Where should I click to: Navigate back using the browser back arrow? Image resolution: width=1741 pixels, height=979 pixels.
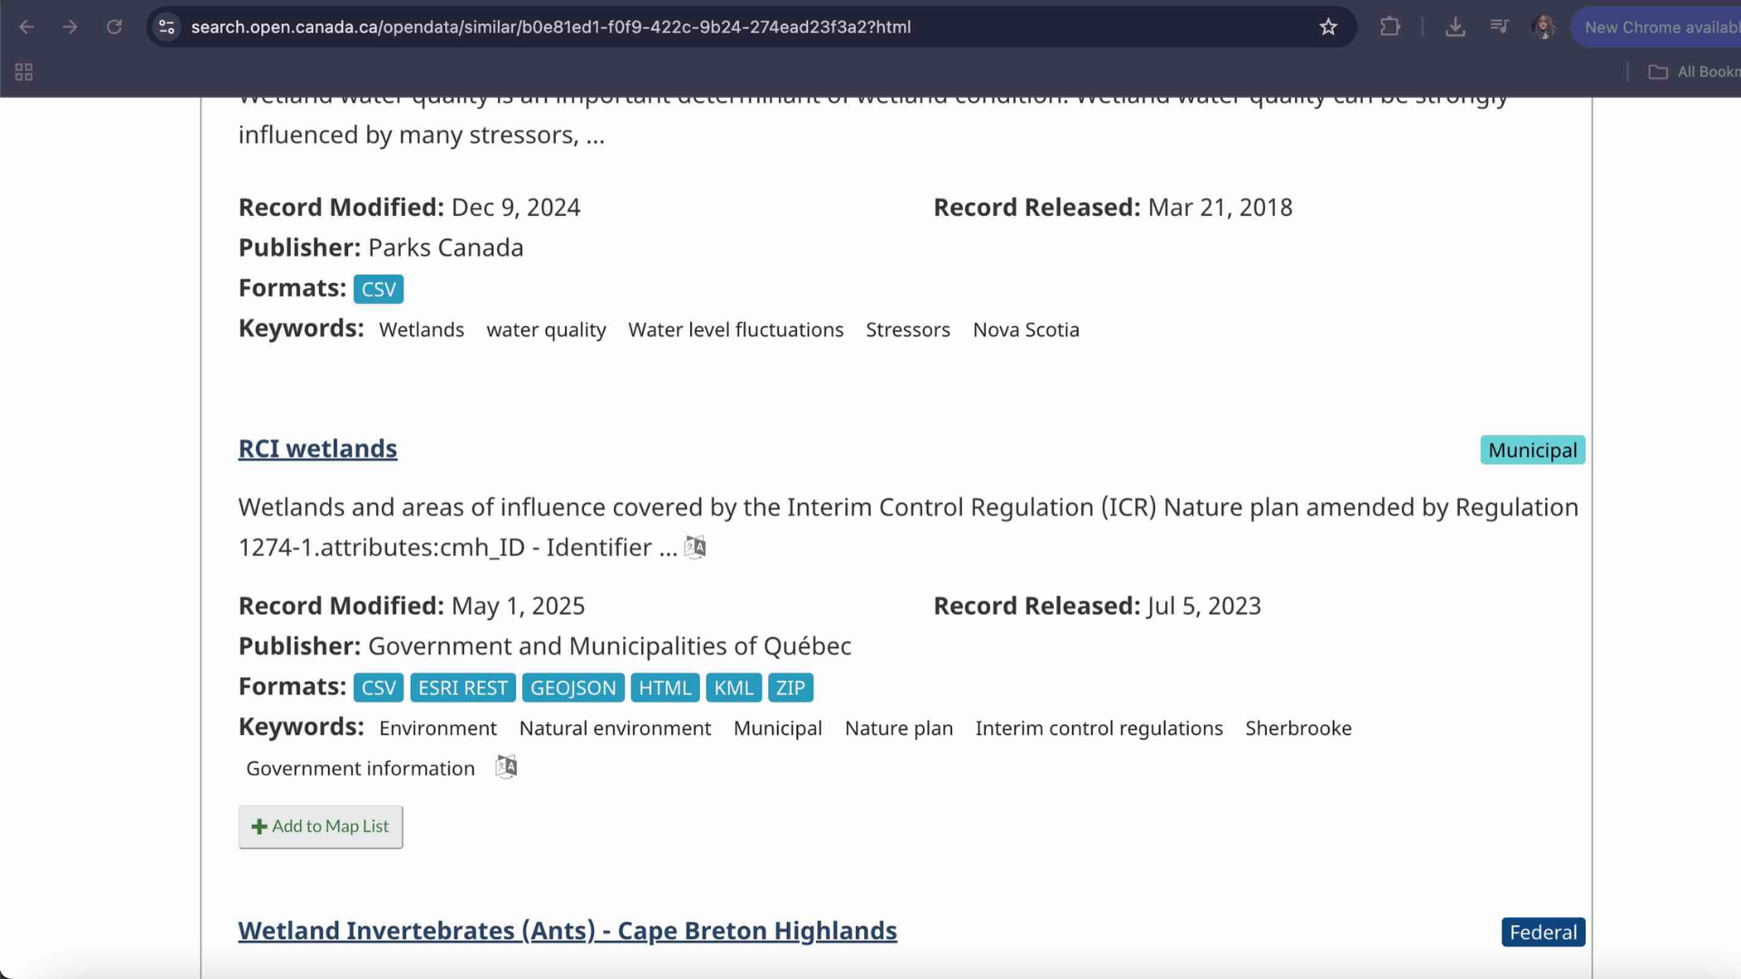pyautogui.click(x=27, y=26)
